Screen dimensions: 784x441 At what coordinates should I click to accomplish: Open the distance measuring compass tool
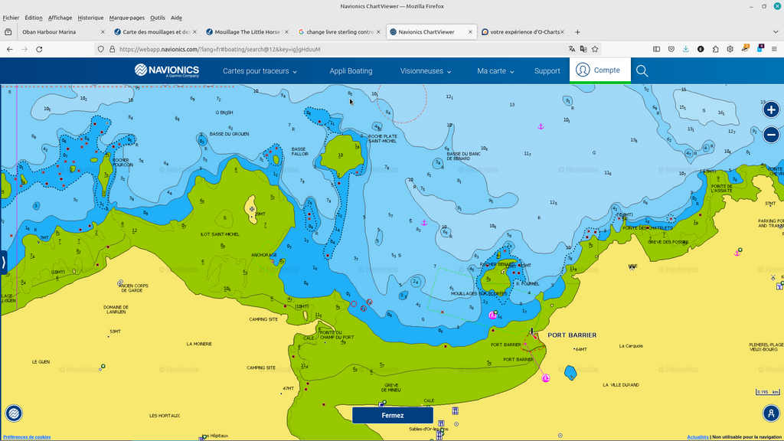[771, 413]
